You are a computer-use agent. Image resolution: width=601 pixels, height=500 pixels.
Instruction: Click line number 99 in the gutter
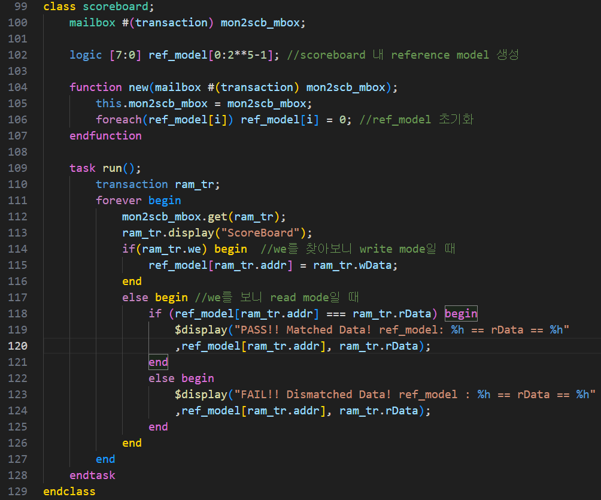tap(21, 7)
